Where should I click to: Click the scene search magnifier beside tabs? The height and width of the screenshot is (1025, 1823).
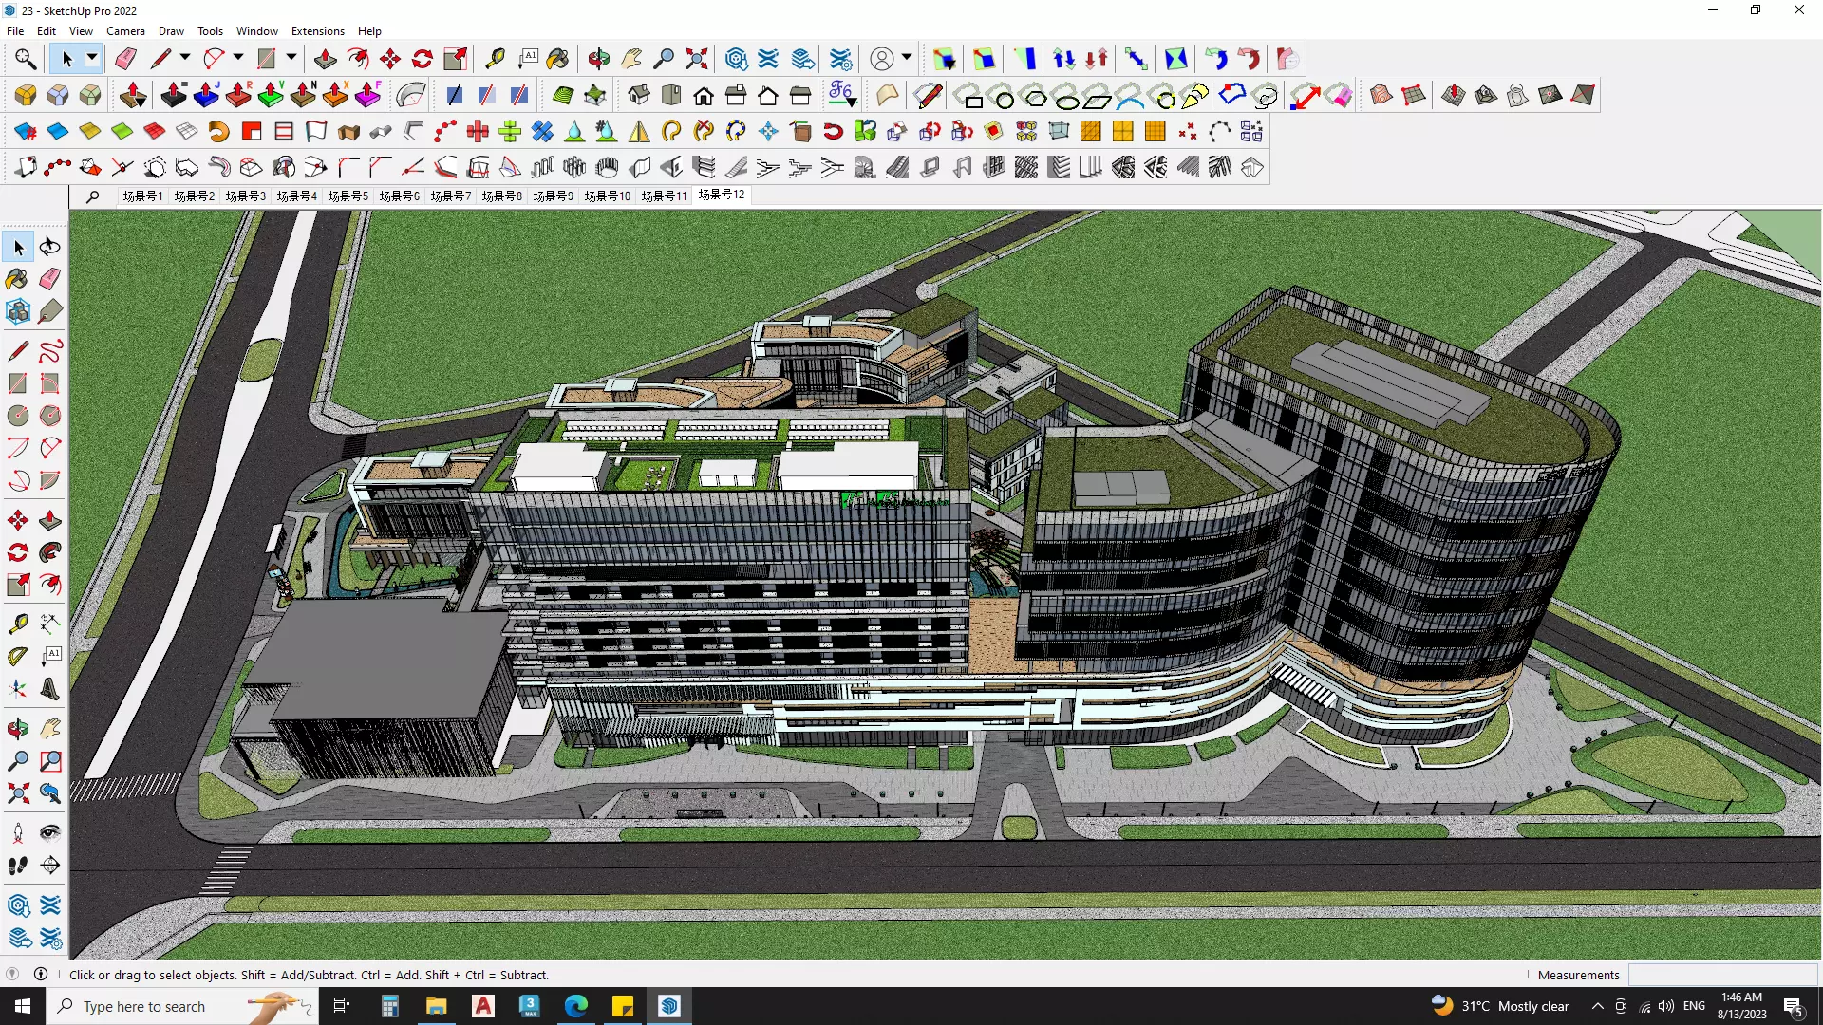click(92, 196)
